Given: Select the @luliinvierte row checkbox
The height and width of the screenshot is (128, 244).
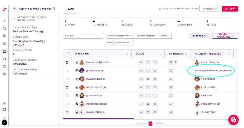Looking at the screenshot, I should 67,71.
